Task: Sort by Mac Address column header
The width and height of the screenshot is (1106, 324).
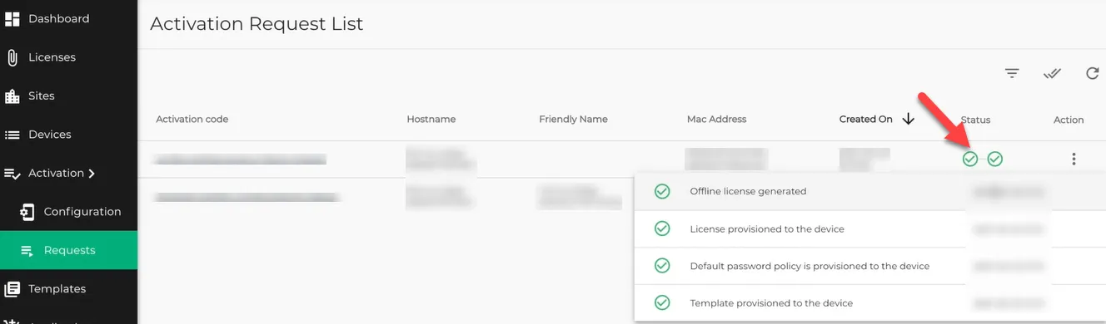Action: [x=717, y=120]
